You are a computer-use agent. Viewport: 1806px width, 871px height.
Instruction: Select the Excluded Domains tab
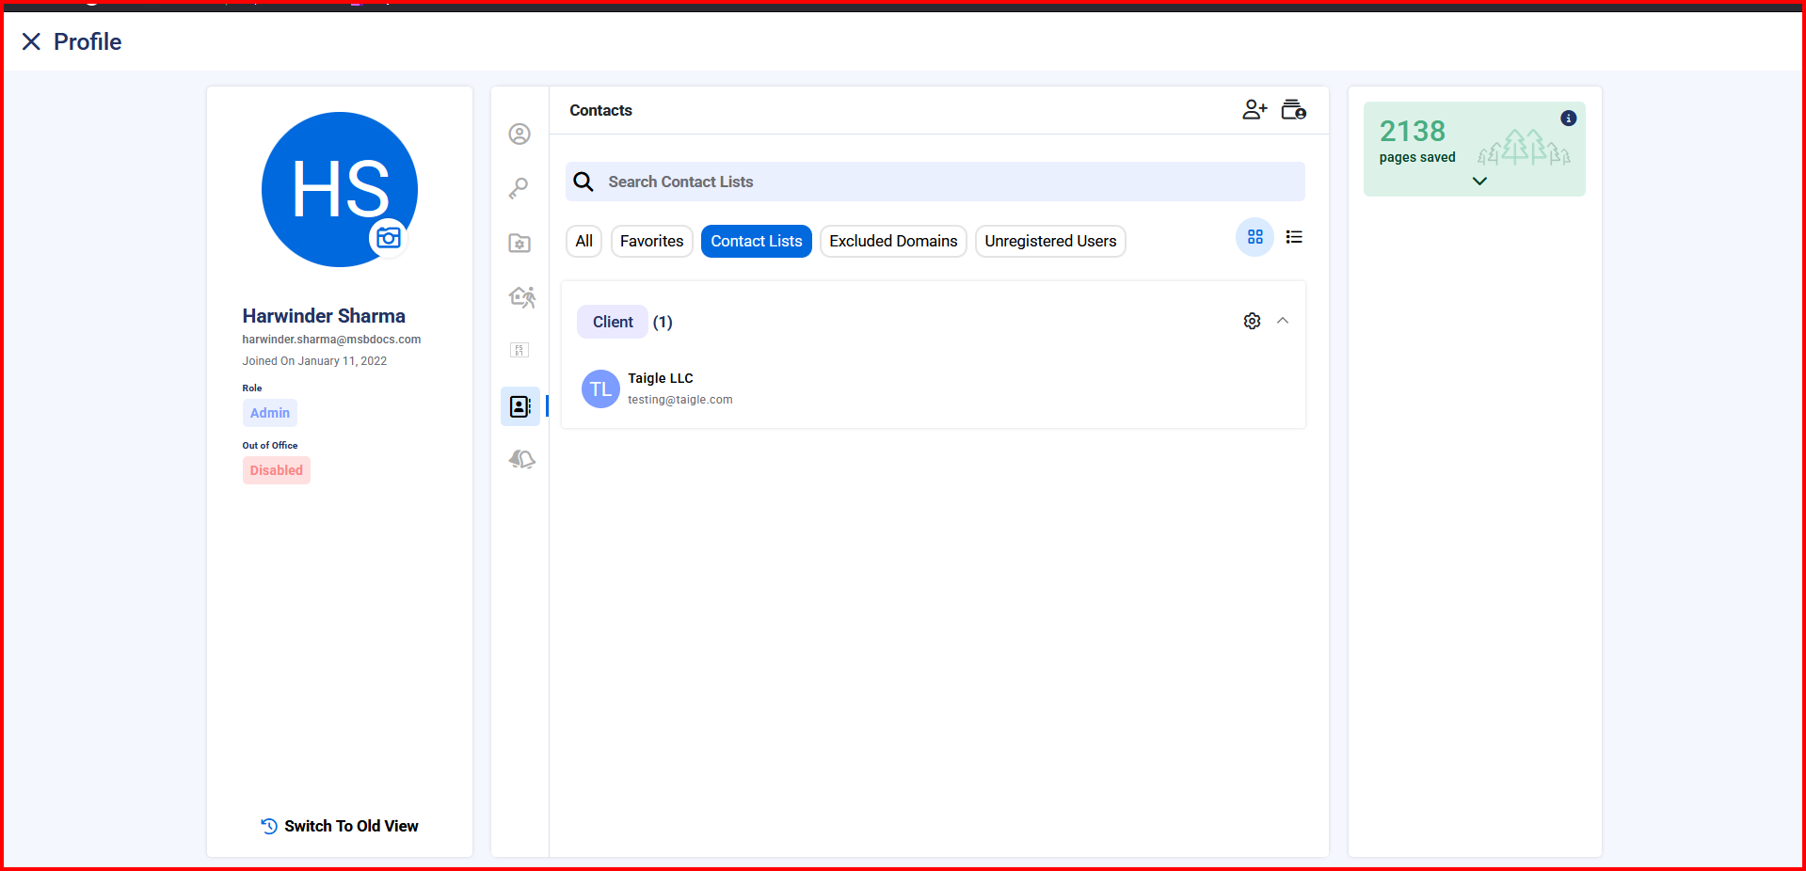tap(892, 241)
